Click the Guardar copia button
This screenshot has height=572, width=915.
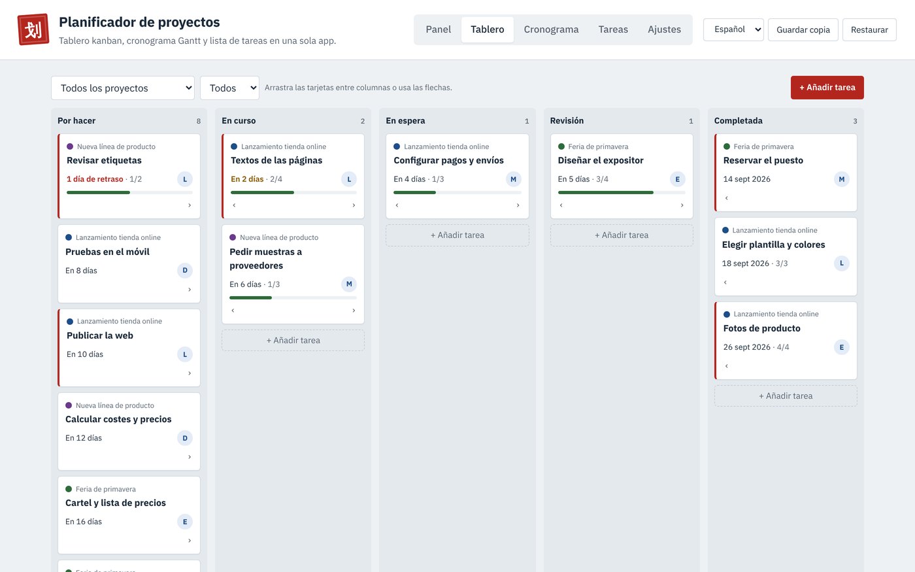tap(803, 29)
